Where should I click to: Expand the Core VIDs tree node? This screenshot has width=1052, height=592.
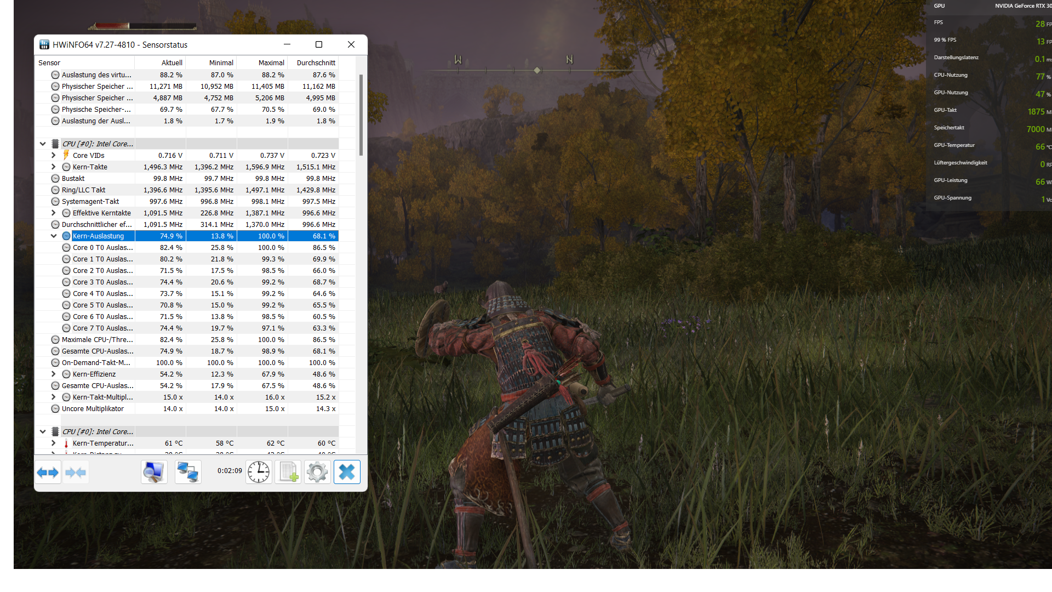pos(54,156)
